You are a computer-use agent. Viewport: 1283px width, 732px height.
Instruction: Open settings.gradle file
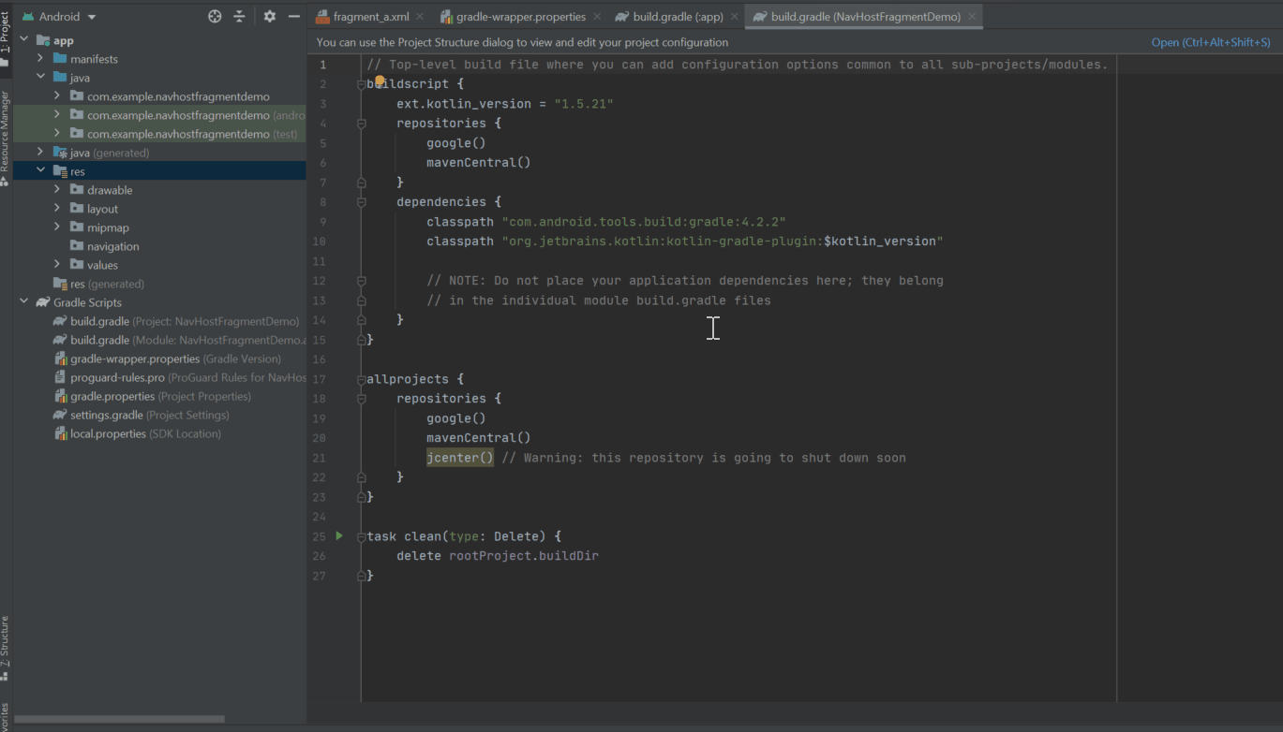[x=141, y=415]
